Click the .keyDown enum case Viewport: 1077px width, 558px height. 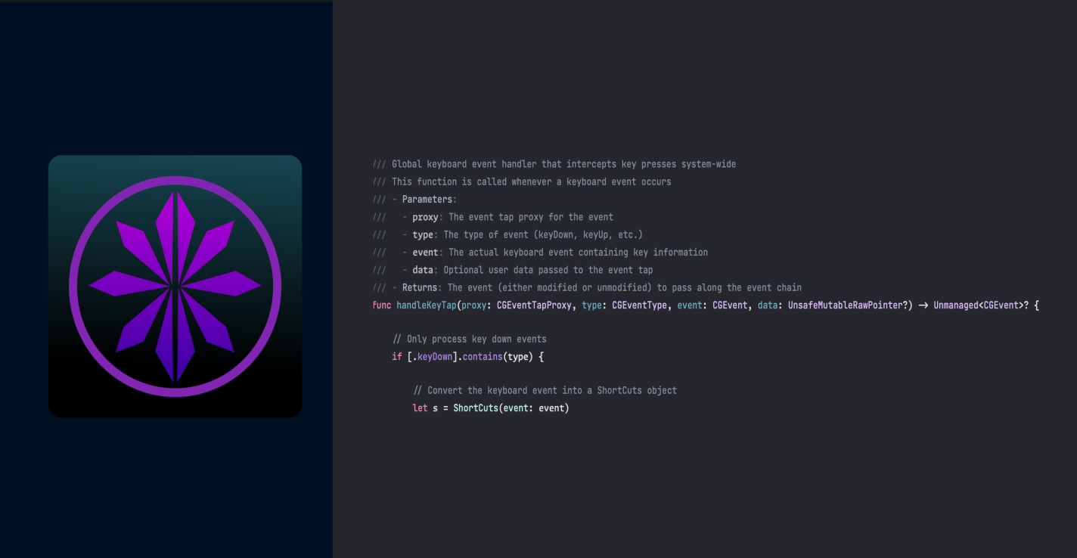point(432,357)
